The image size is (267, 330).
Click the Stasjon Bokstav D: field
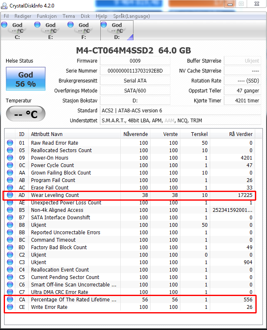(x=135, y=101)
